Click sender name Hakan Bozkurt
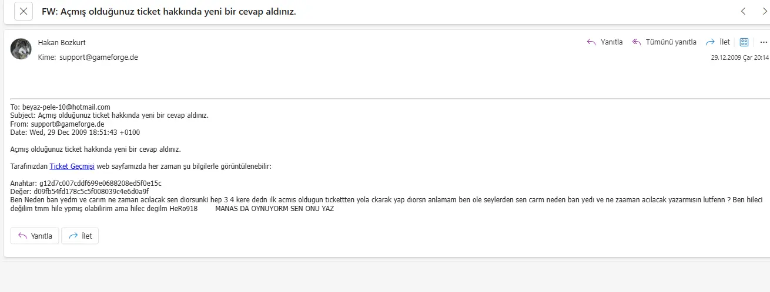The height and width of the screenshot is (292, 770). coord(62,42)
